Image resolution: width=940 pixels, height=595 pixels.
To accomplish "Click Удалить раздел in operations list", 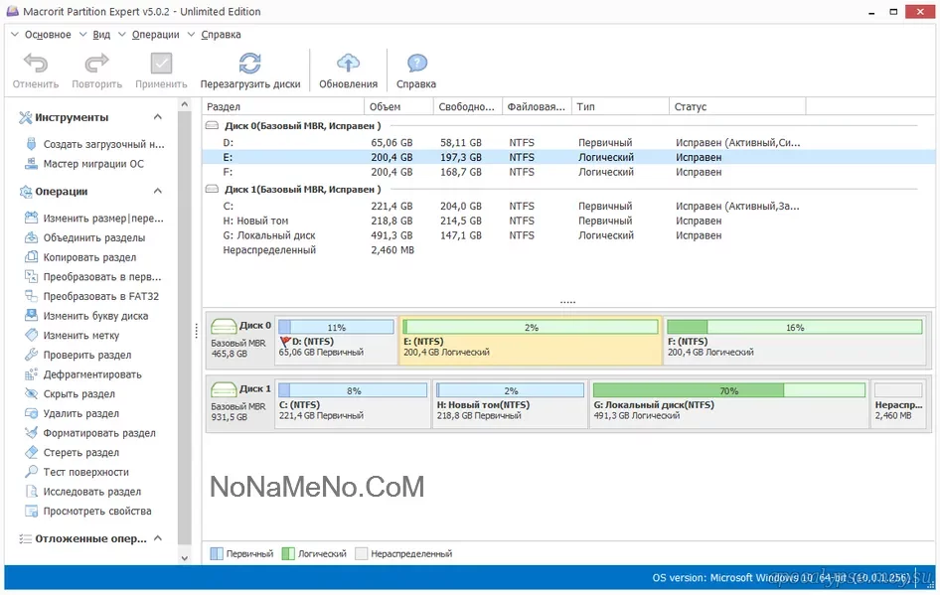I will point(81,413).
